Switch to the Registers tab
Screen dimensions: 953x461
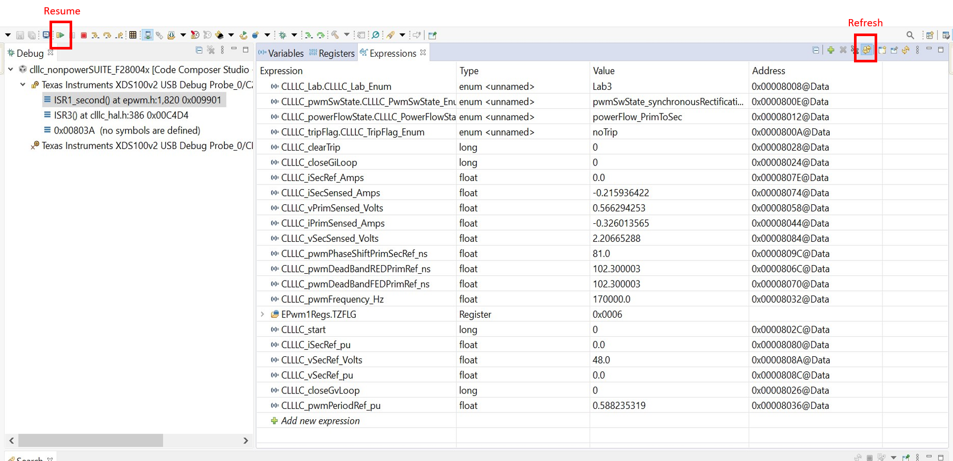click(x=332, y=53)
